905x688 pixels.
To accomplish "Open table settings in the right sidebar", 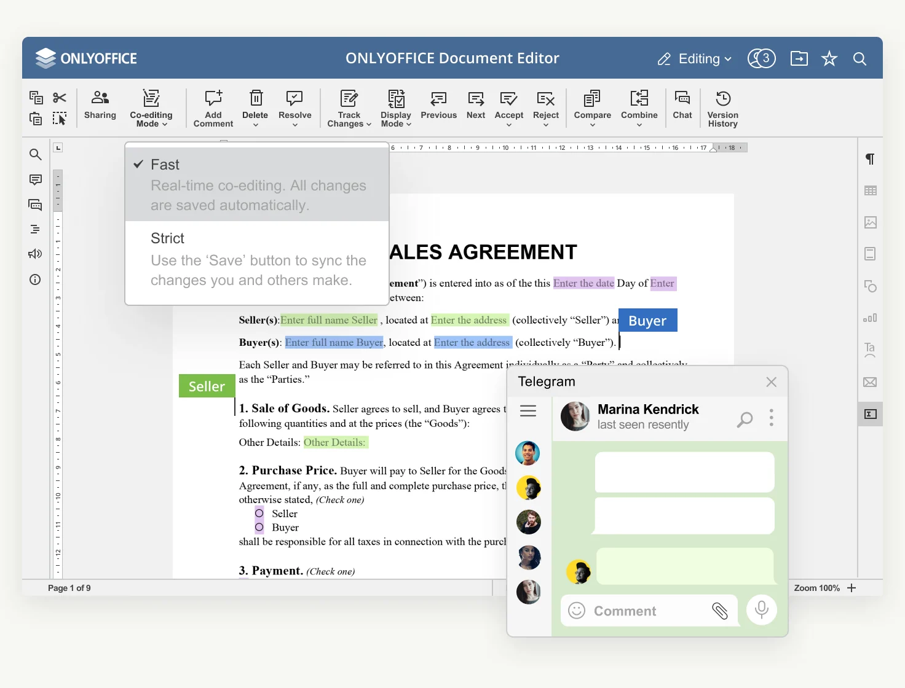I will point(871,190).
